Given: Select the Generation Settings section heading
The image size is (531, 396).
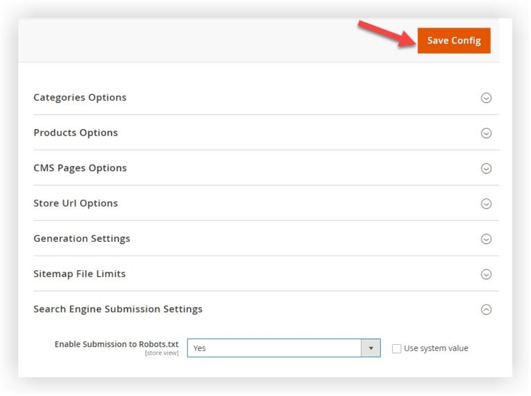Looking at the screenshot, I should pos(82,238).
